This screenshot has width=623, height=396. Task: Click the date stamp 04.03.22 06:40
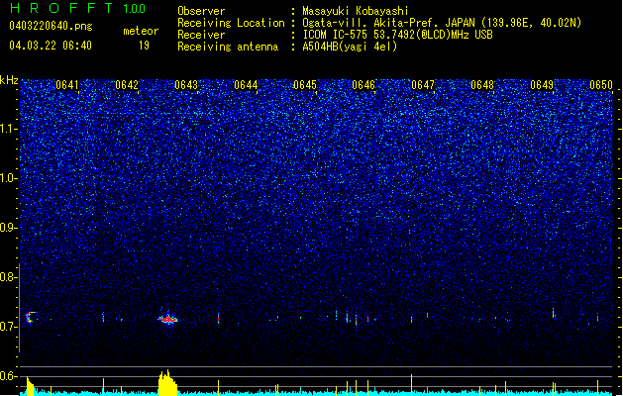coord(51,46)
